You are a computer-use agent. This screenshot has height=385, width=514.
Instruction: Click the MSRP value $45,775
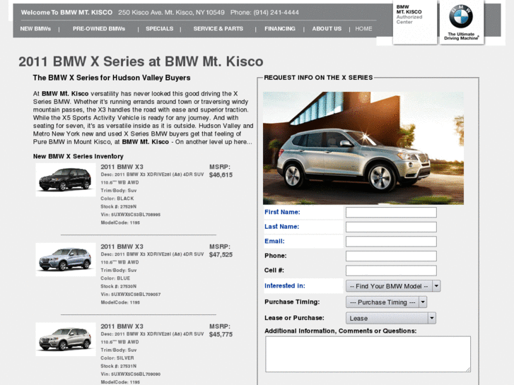tap(221, 335)
